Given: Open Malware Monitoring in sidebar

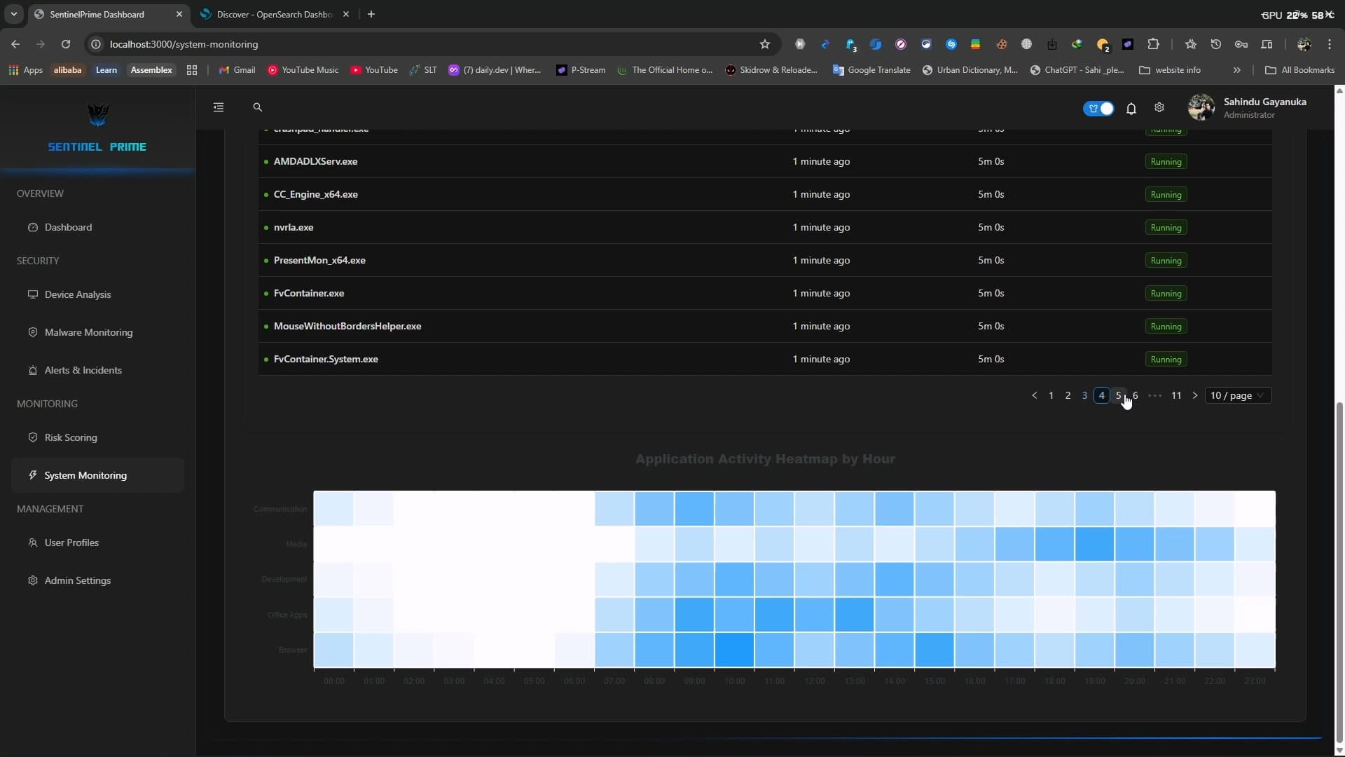Looking at the screenshot, I should tap(88, 332).
